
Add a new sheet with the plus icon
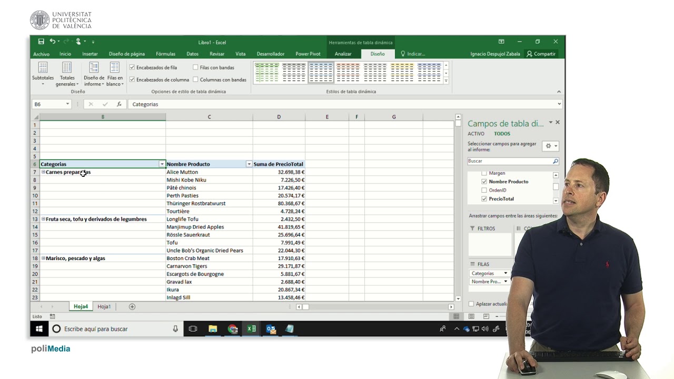[x=132, y=306]
